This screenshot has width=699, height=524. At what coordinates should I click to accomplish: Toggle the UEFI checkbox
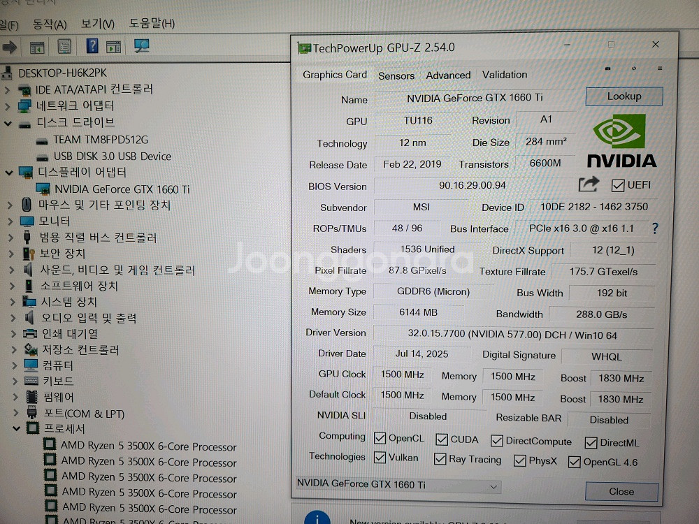618,185
